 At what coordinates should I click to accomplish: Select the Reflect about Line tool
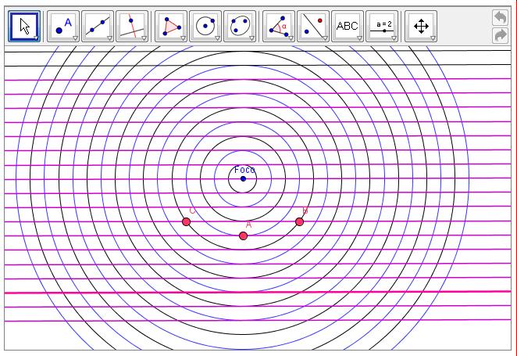click(312, 26)
